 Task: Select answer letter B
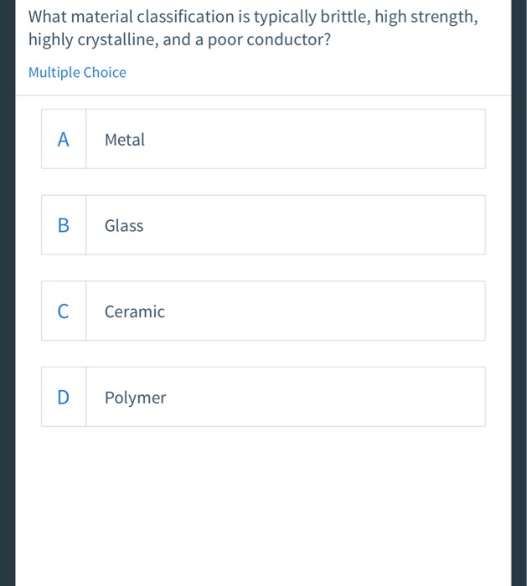(64, 225)
